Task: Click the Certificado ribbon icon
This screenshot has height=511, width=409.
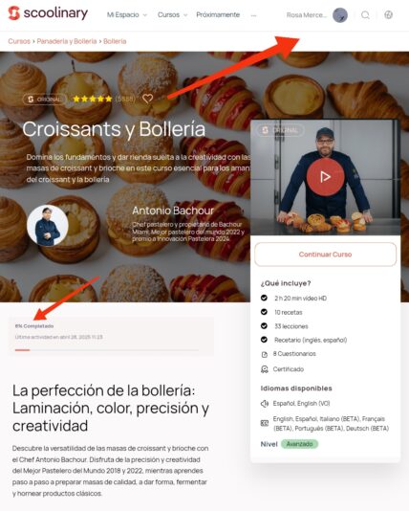Action: point(264,369)
